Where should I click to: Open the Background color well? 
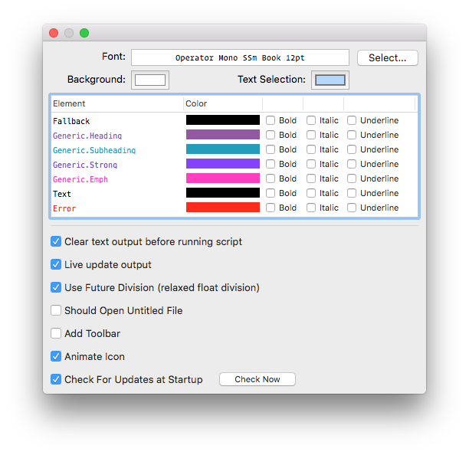click(x=150, y=80)
